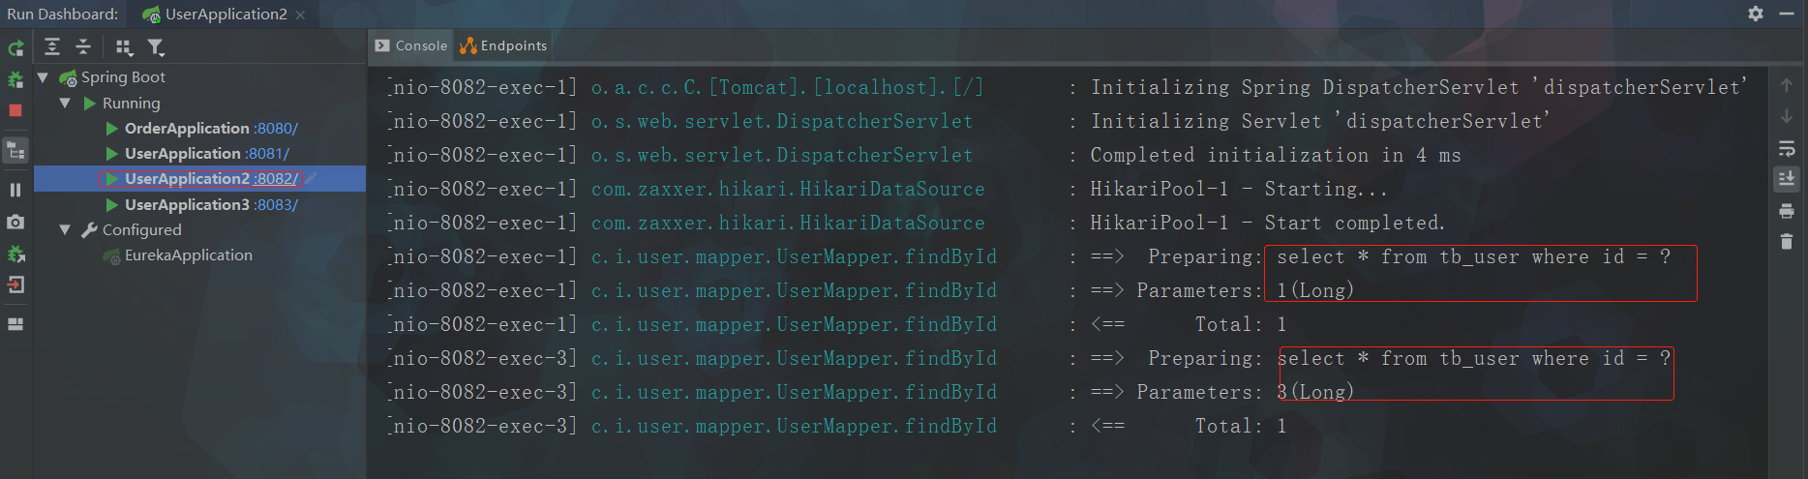This screenshot has height=479, width=1808.
Task: Open the :8080/ link for OrderApplication
Action: (x=276, y=129)
